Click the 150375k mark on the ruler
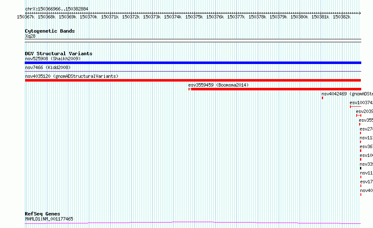Screen dimensions: 373x228 coord(194,17)
